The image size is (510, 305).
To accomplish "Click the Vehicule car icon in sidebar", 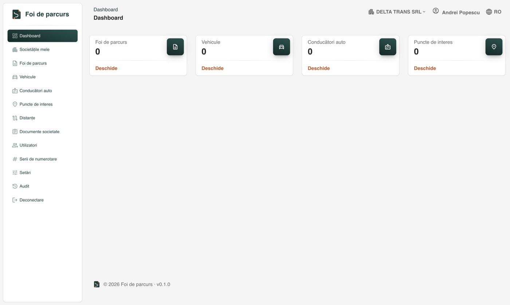I will point(15,77).
